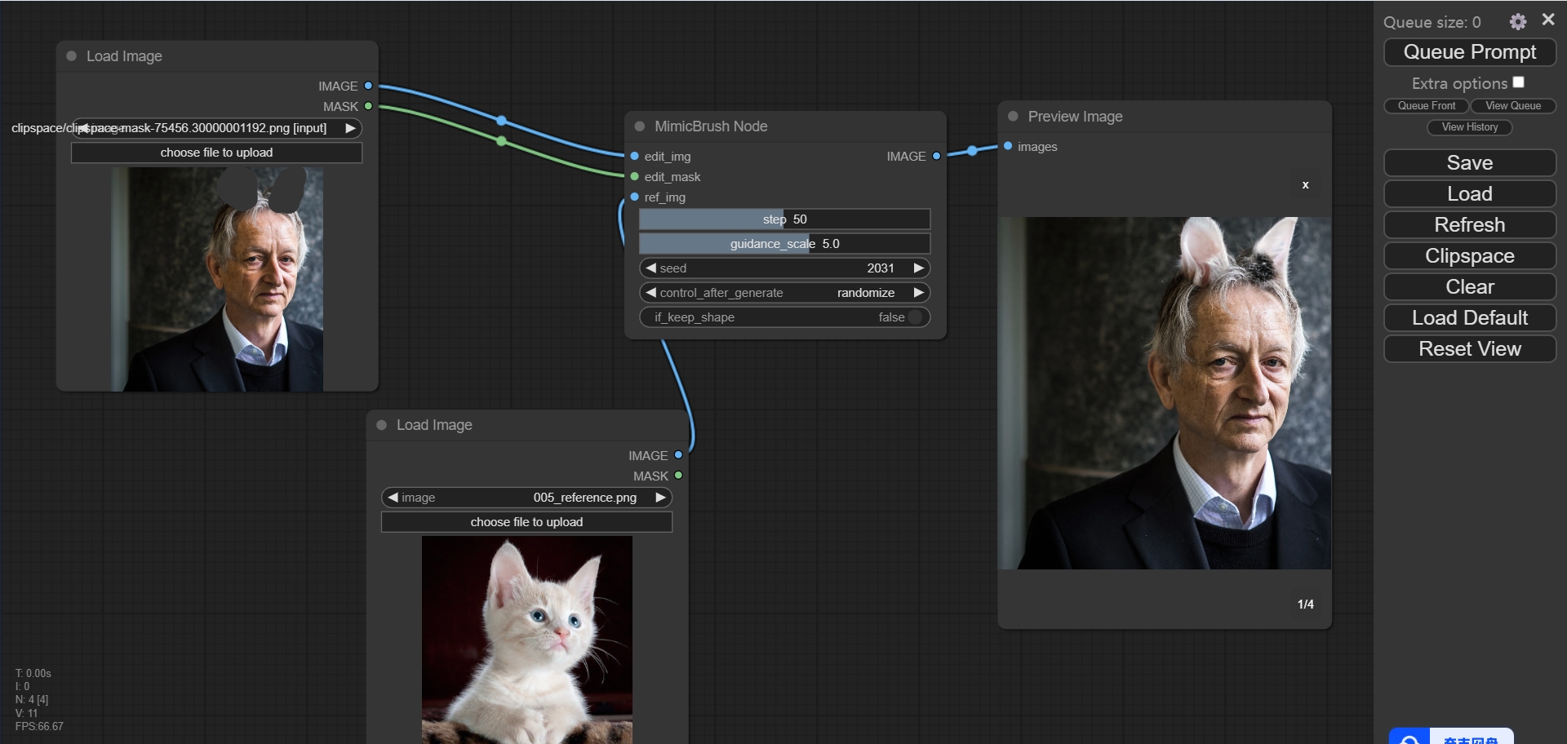Click the Queue Prompt button
The image size is (1567, 744).
click(1470, 52)
